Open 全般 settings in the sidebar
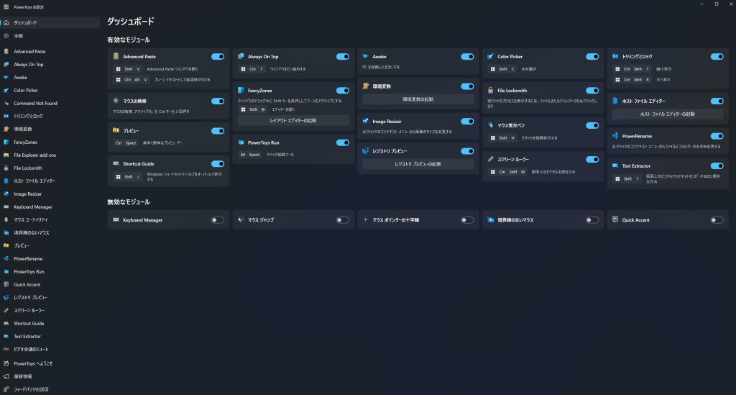This screenshot has width=736, height=395. (50, 36)
